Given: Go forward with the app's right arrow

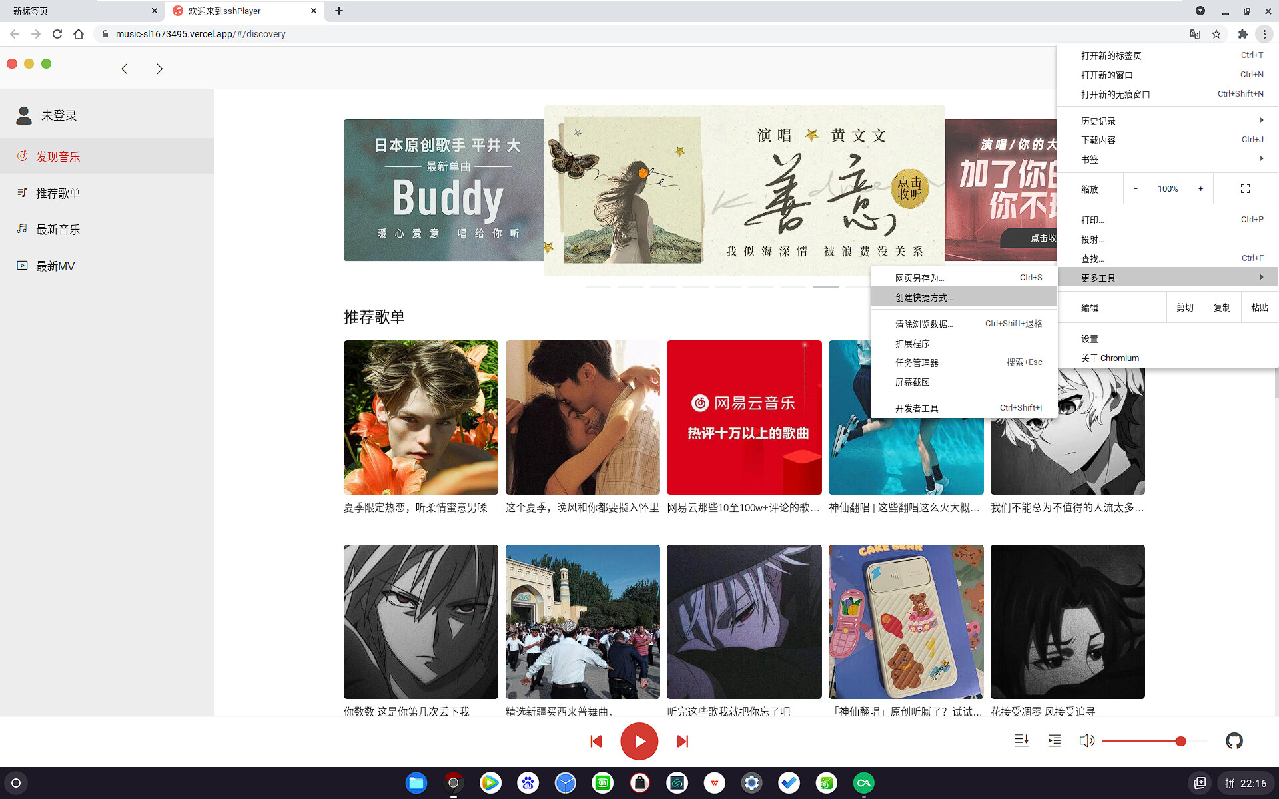Looking at the screenshot, I should (159, 69).
